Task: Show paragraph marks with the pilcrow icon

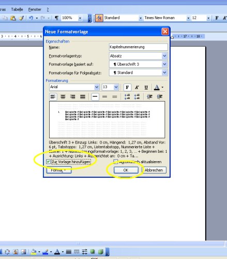Action: [56, 18]
